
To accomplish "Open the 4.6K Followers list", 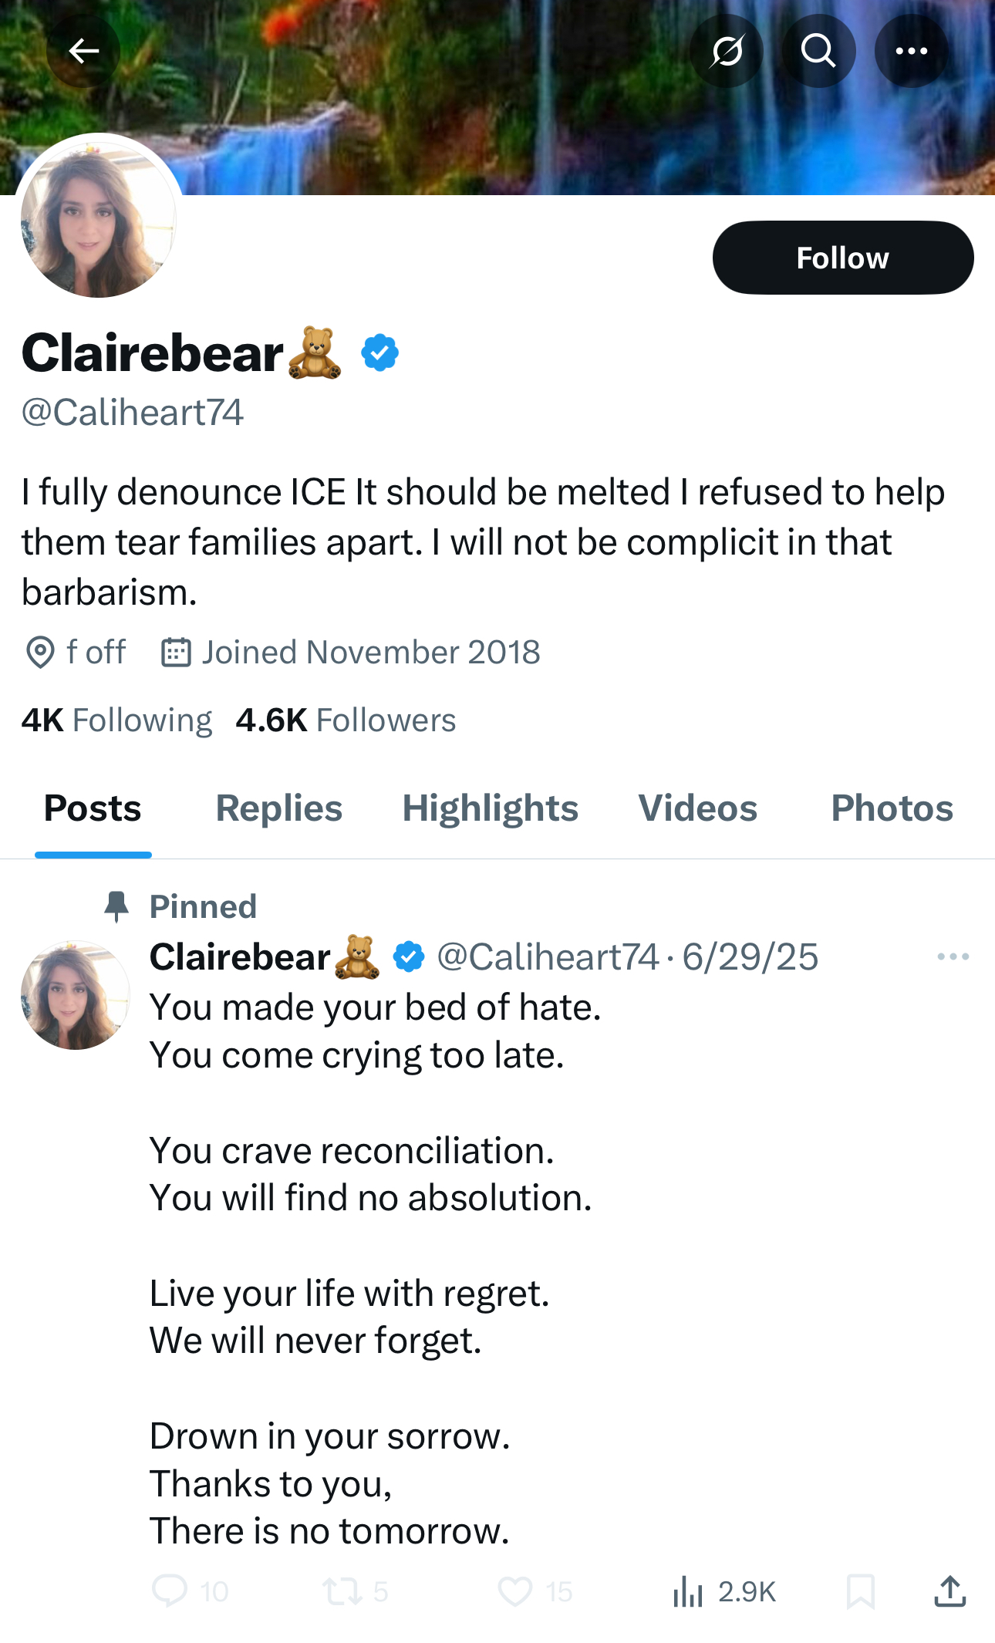I will point(346,720).
